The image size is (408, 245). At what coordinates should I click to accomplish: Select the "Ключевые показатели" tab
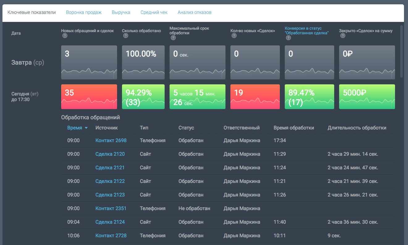point(32,12)
